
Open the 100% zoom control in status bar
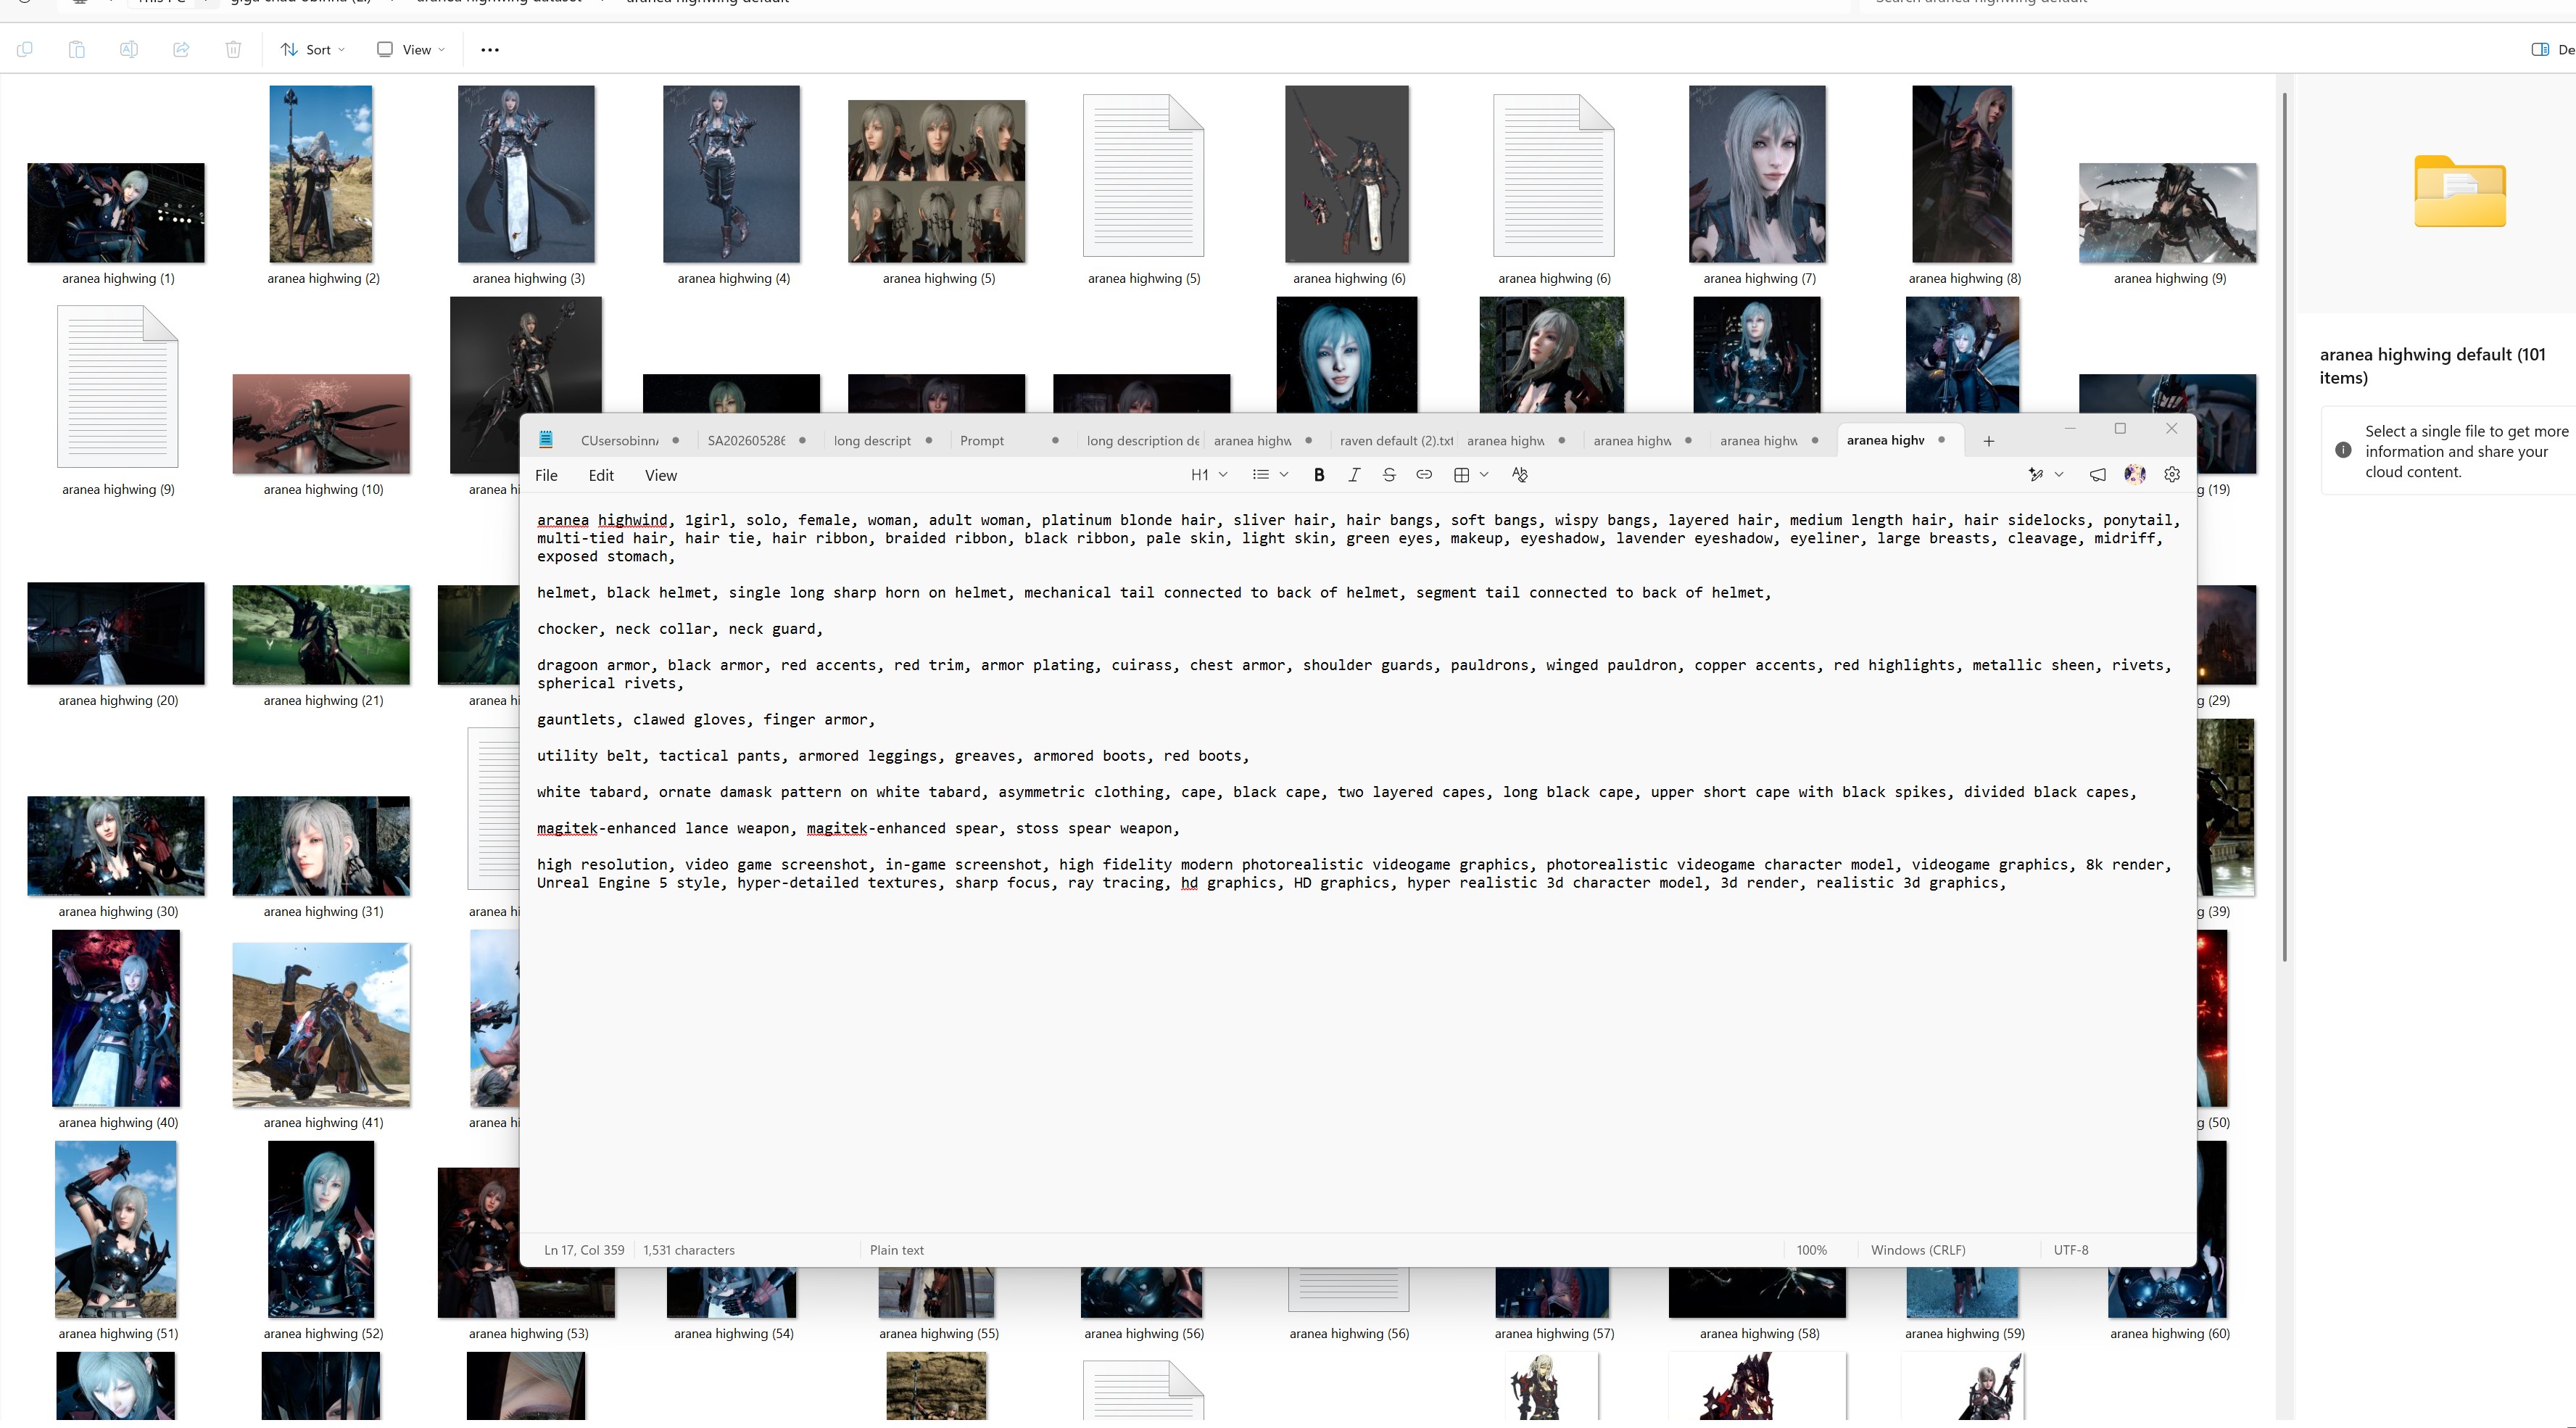pyautogui.click(x=1811, y=1250)
